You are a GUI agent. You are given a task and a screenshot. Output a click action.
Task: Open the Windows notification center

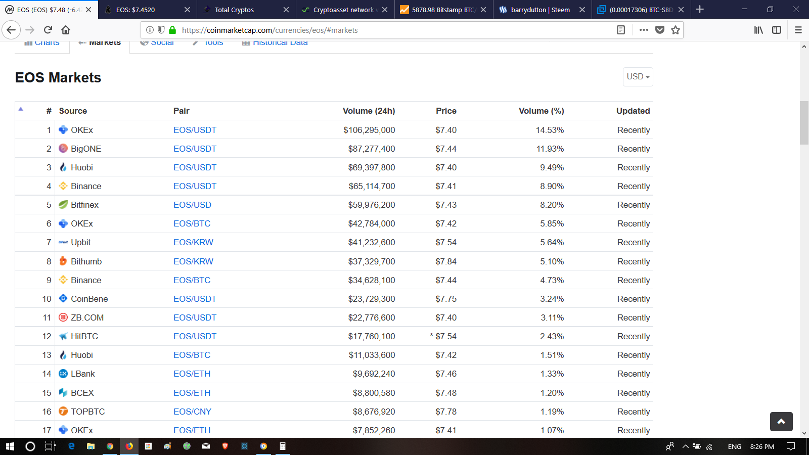pyautogui.click(x=791, y=446)
